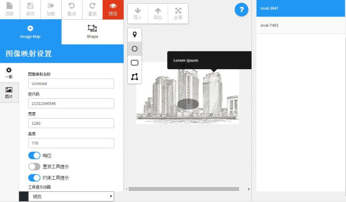Image resolution: width=346 pixels, height=202 pixels.
Task: Click the 保存 save disk icon
Action: (30, 10)
